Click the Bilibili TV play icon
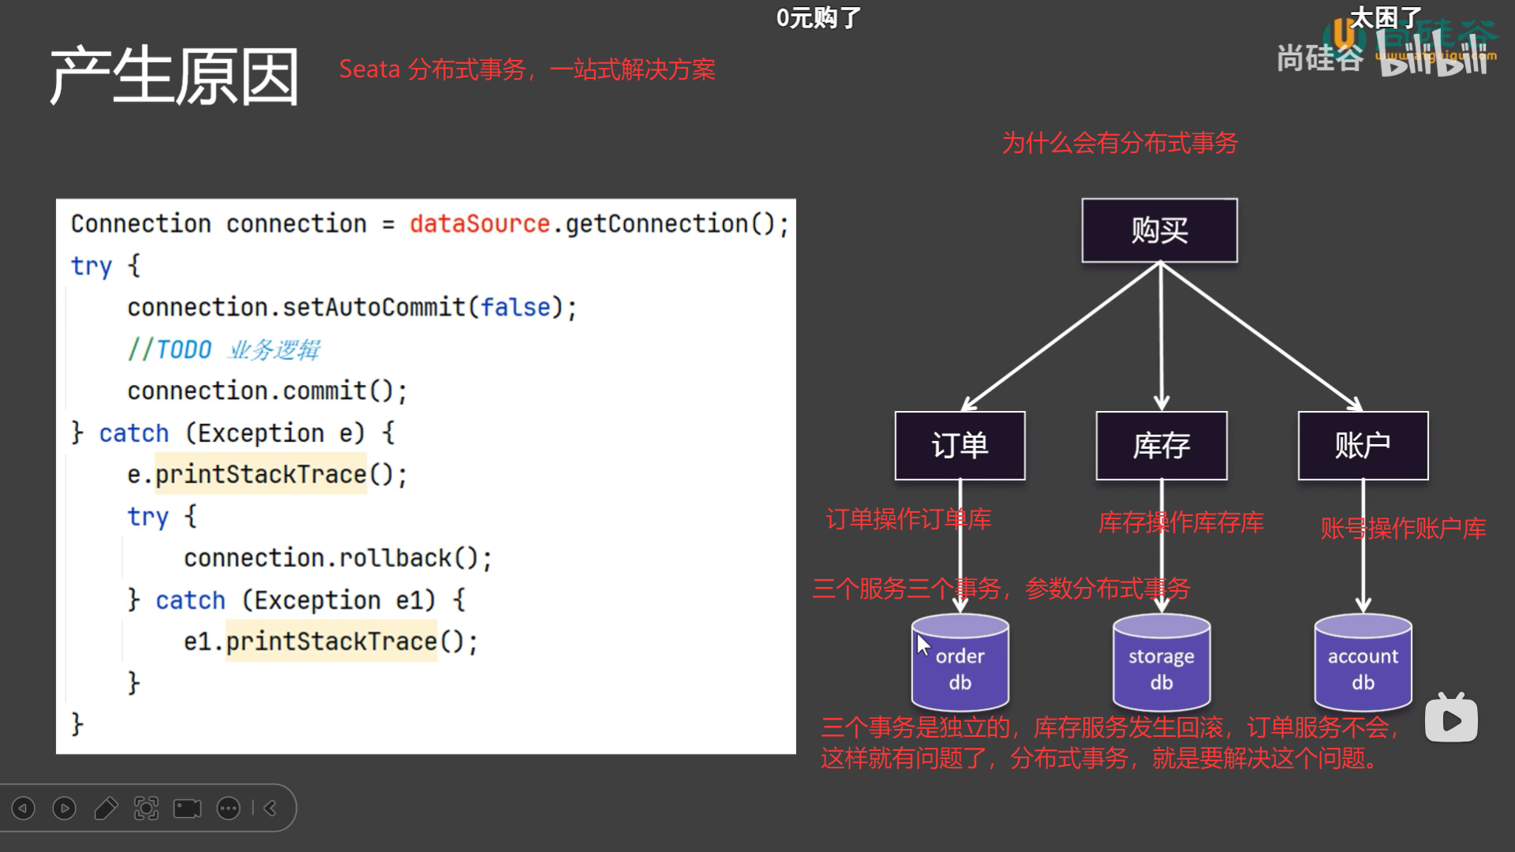 tap(1451, 719)
